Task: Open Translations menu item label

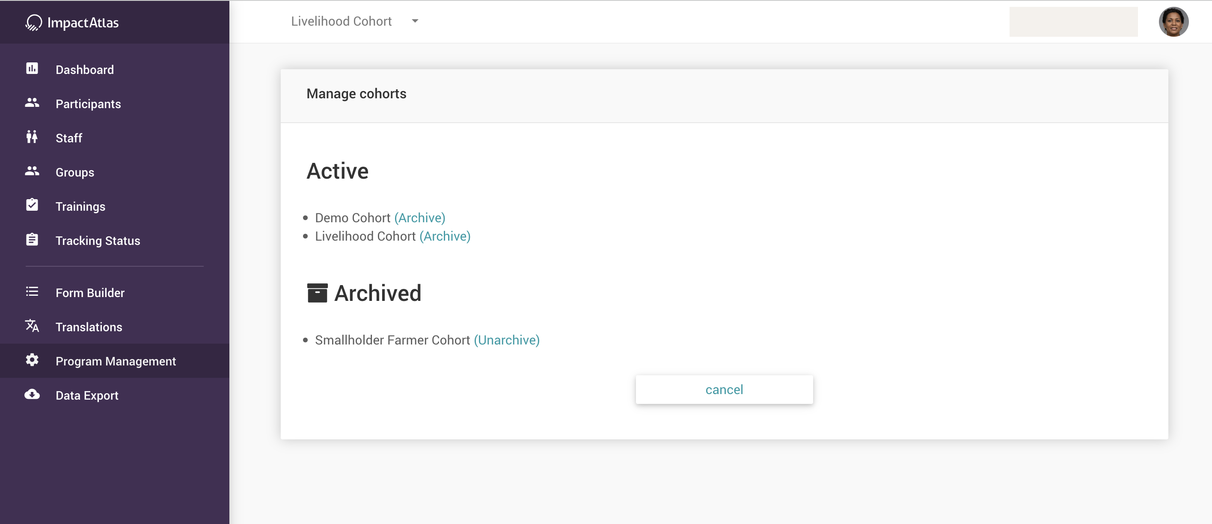Action: point(89,327)
